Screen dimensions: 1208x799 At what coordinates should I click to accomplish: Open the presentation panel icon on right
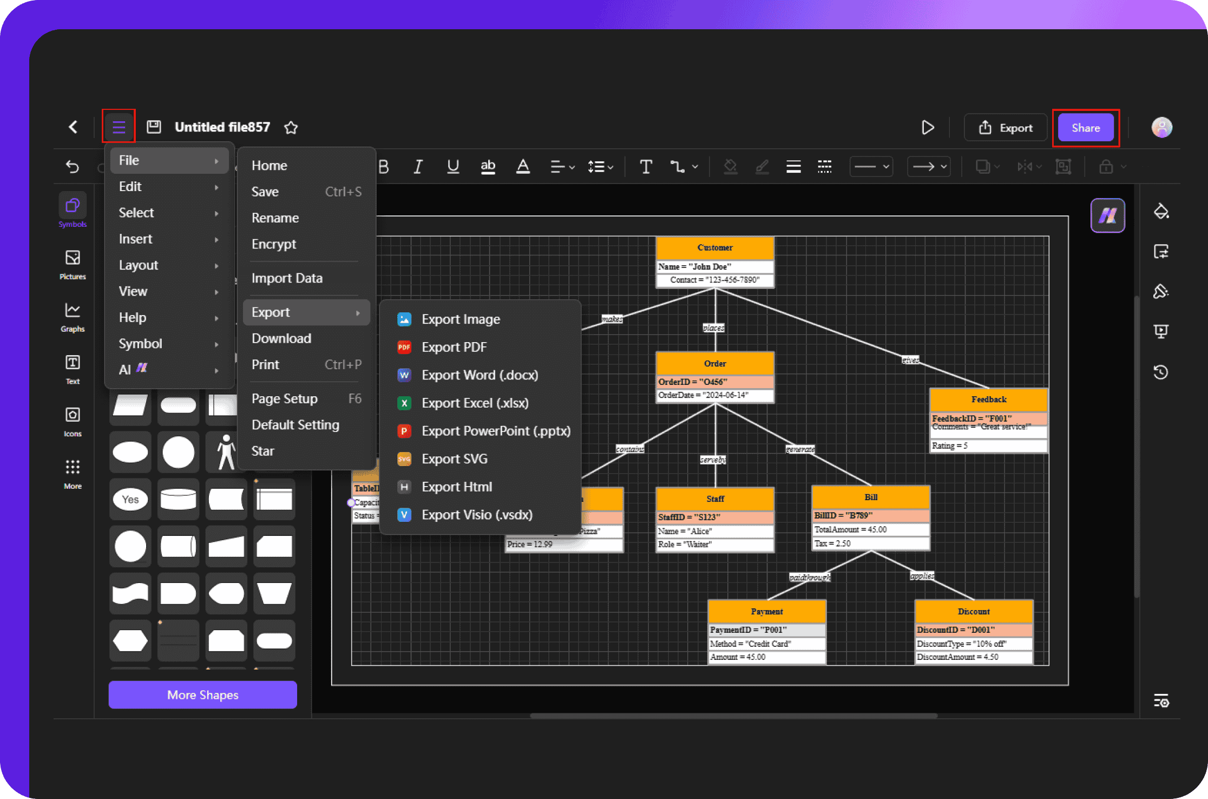1161,331
